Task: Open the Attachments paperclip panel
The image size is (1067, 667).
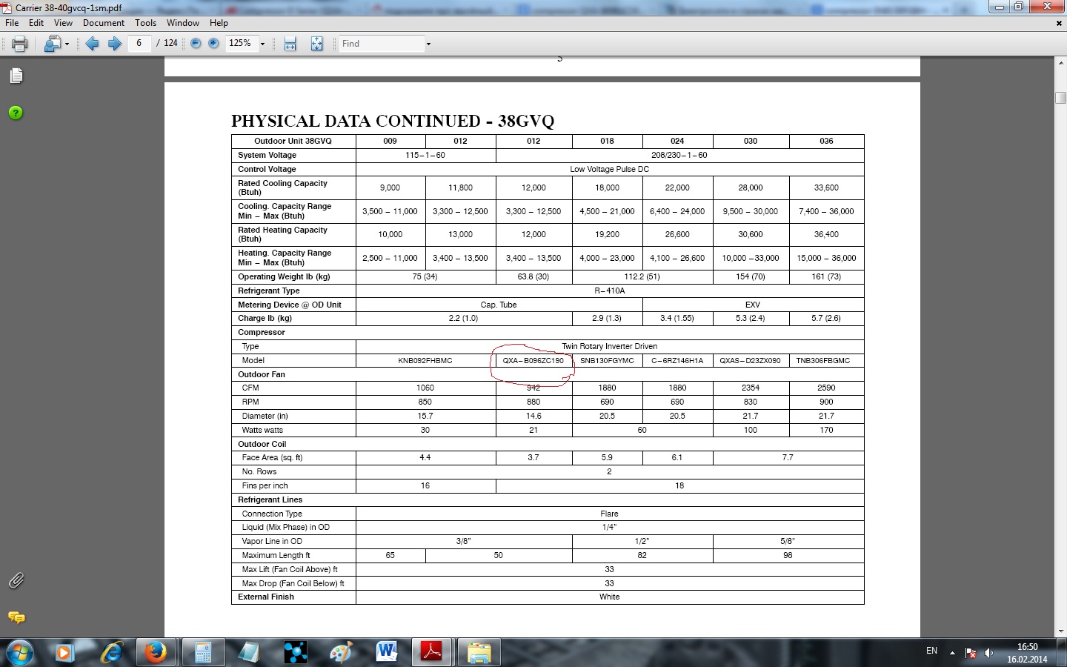Action: (x=16, y=580)
